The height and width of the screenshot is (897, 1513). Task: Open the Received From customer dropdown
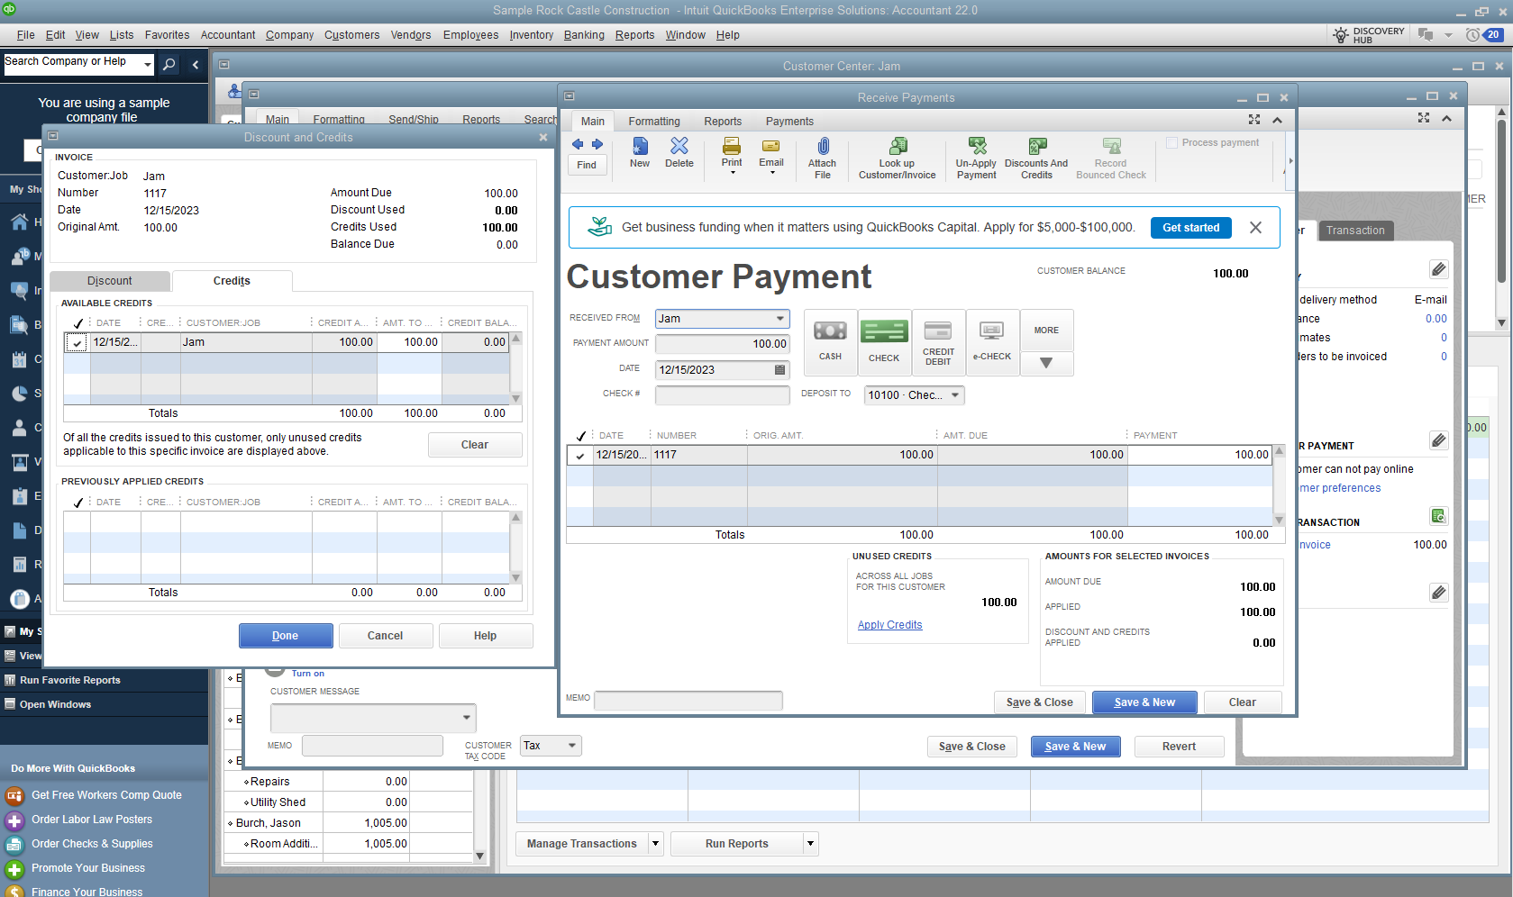(x=779, y=319)
